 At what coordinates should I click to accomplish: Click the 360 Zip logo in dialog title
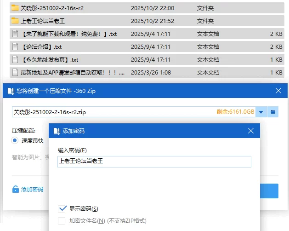11,91
